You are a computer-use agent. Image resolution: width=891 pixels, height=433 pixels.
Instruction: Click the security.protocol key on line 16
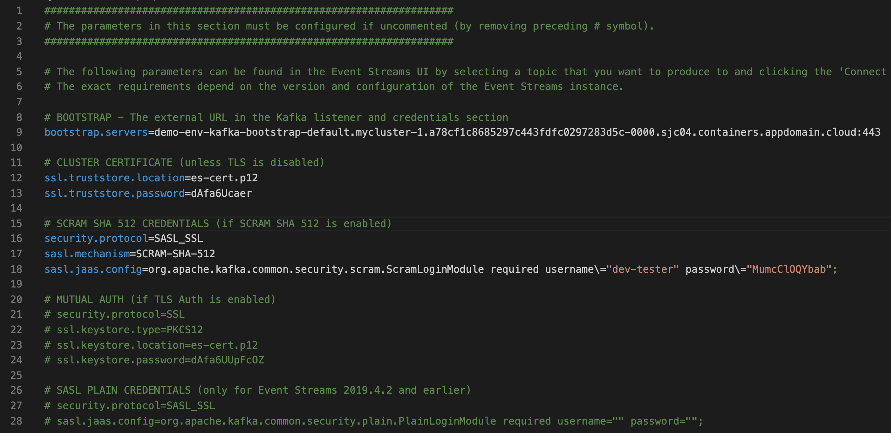(x=96, y=239)
